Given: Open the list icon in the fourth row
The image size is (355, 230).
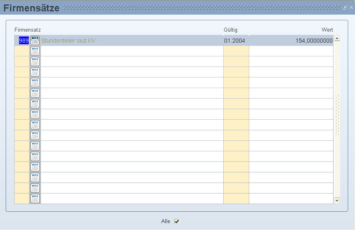Looking at the screenshot, I should (35, 72).
